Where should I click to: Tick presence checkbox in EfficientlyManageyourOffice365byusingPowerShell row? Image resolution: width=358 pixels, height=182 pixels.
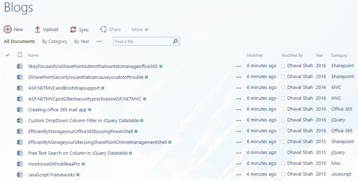(284, 131)
